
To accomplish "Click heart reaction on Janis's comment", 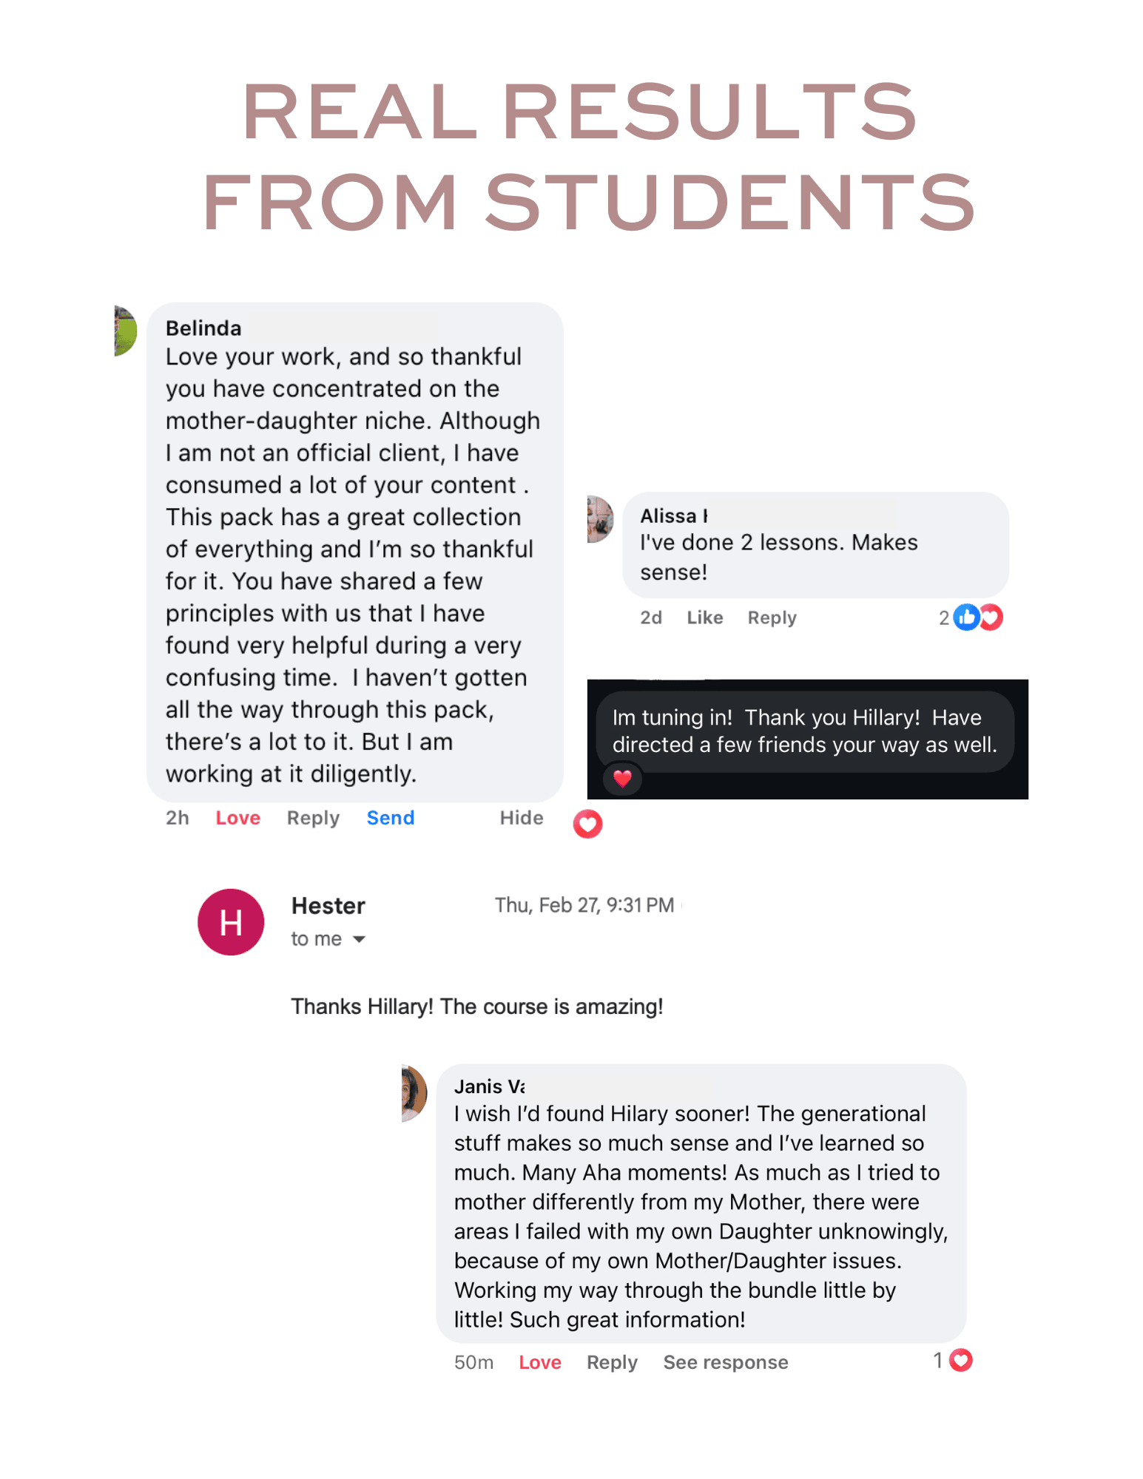I will click(960, 1360).
